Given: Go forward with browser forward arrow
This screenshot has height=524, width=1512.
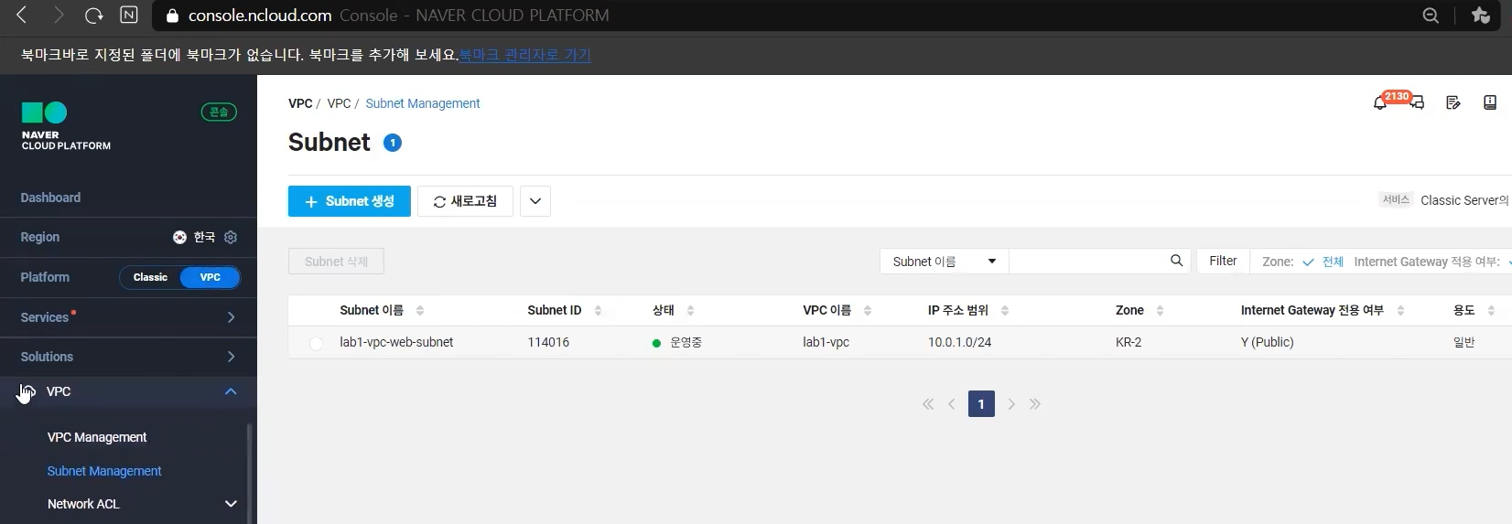Looking at the screenshot, I should 59,15.
